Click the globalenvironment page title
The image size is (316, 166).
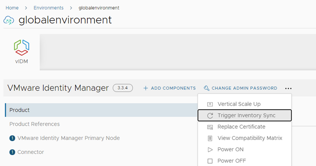click(x=65, y=20)
